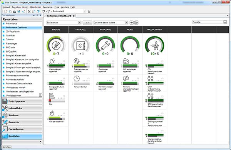Viewport: 231px width, 150px height.
Task: Click the plug icon above Elektriciteit
Action: pyautogui.click(x=52, y=61)
